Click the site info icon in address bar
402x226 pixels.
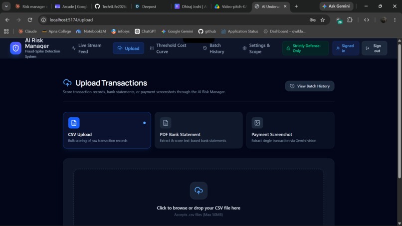click(x=43, y=20)
